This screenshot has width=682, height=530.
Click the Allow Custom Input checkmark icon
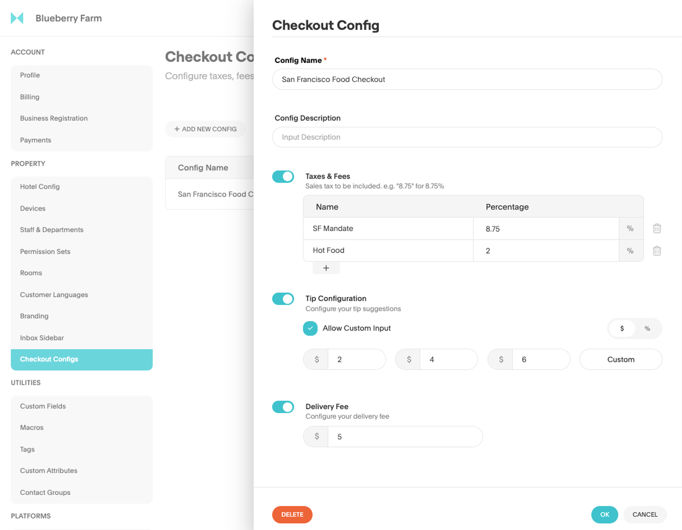tap(311, 328)
